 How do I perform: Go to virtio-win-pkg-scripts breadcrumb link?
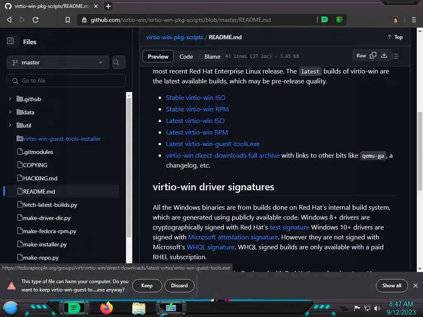pyautogui.click(x=175, y=37)
